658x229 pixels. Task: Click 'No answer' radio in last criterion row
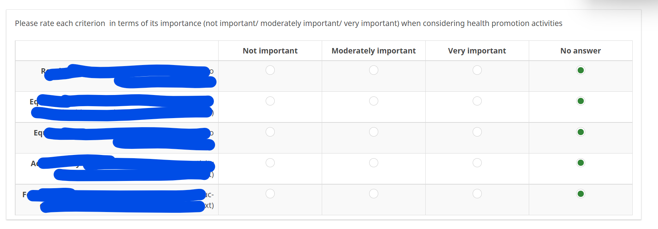[x=581, y=194]
